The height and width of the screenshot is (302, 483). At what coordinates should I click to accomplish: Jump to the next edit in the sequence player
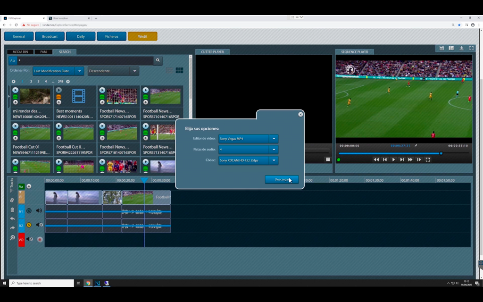(402, 159)
